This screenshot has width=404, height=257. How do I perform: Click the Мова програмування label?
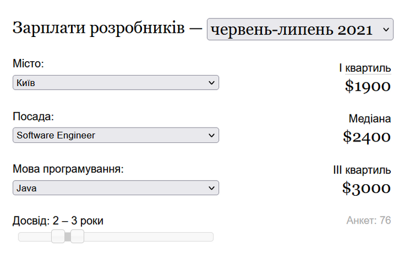(x=68, y=169)
